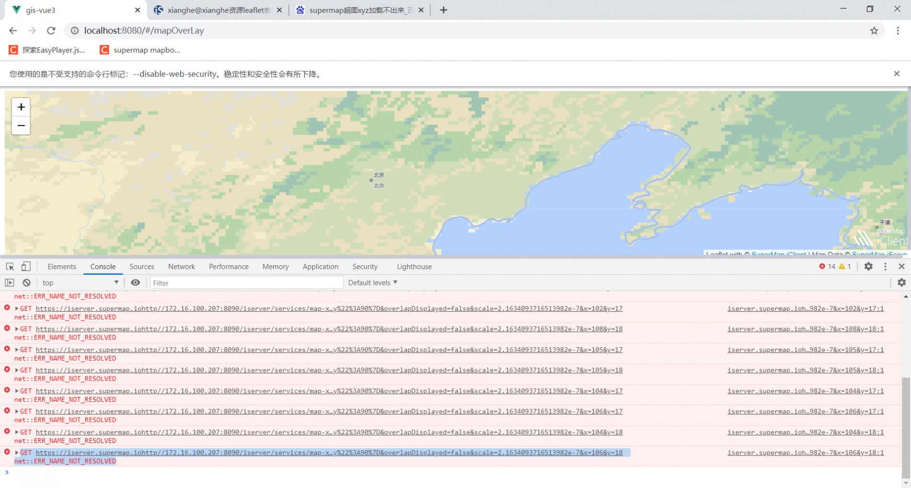This screenshot has height=488, width=911.
Task: Expand GET error for x=105&y=17
Action: [x=17, y=350]
